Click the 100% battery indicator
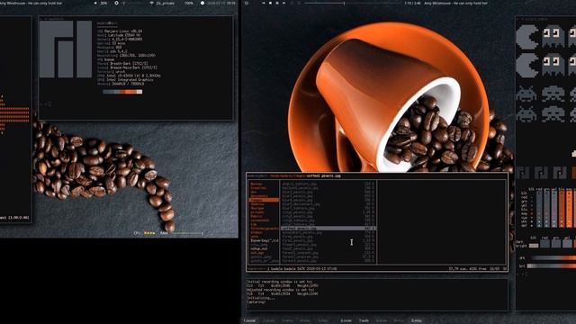 pyautogui.click(x=189, y=3)
